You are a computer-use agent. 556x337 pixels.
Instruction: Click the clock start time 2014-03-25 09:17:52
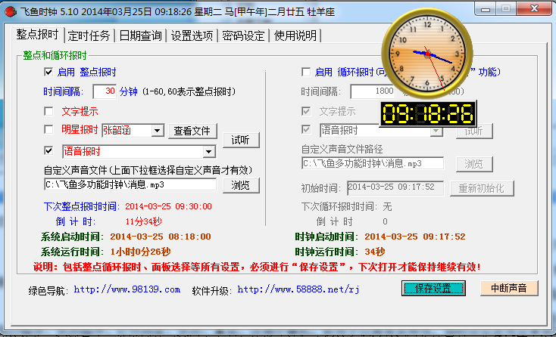click(x=415, y=237)
